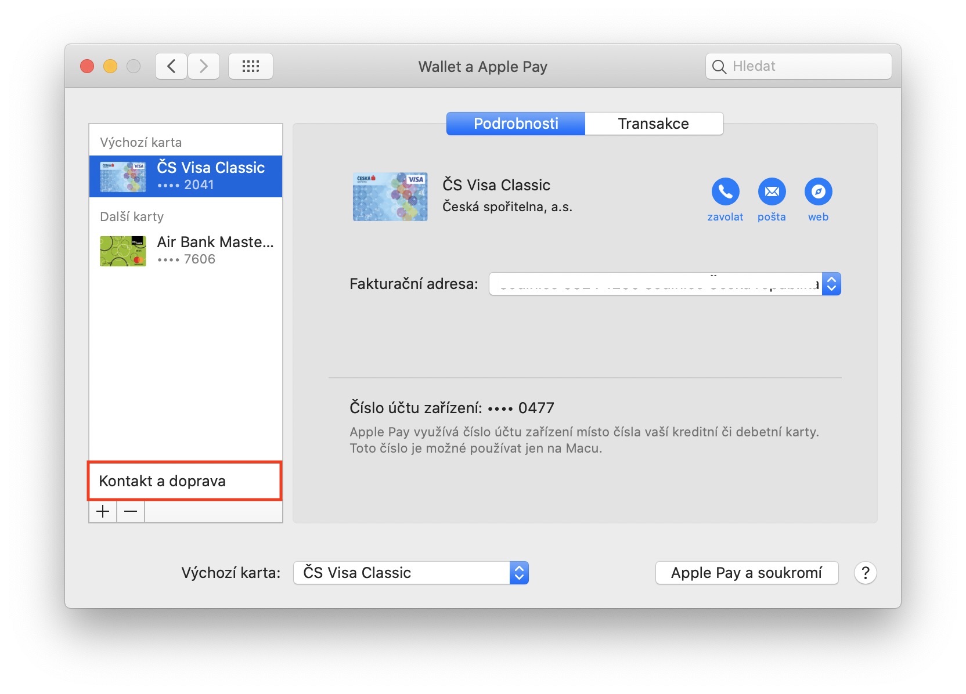
Task: Switch to Transakce tab
Action: (654, 124)
